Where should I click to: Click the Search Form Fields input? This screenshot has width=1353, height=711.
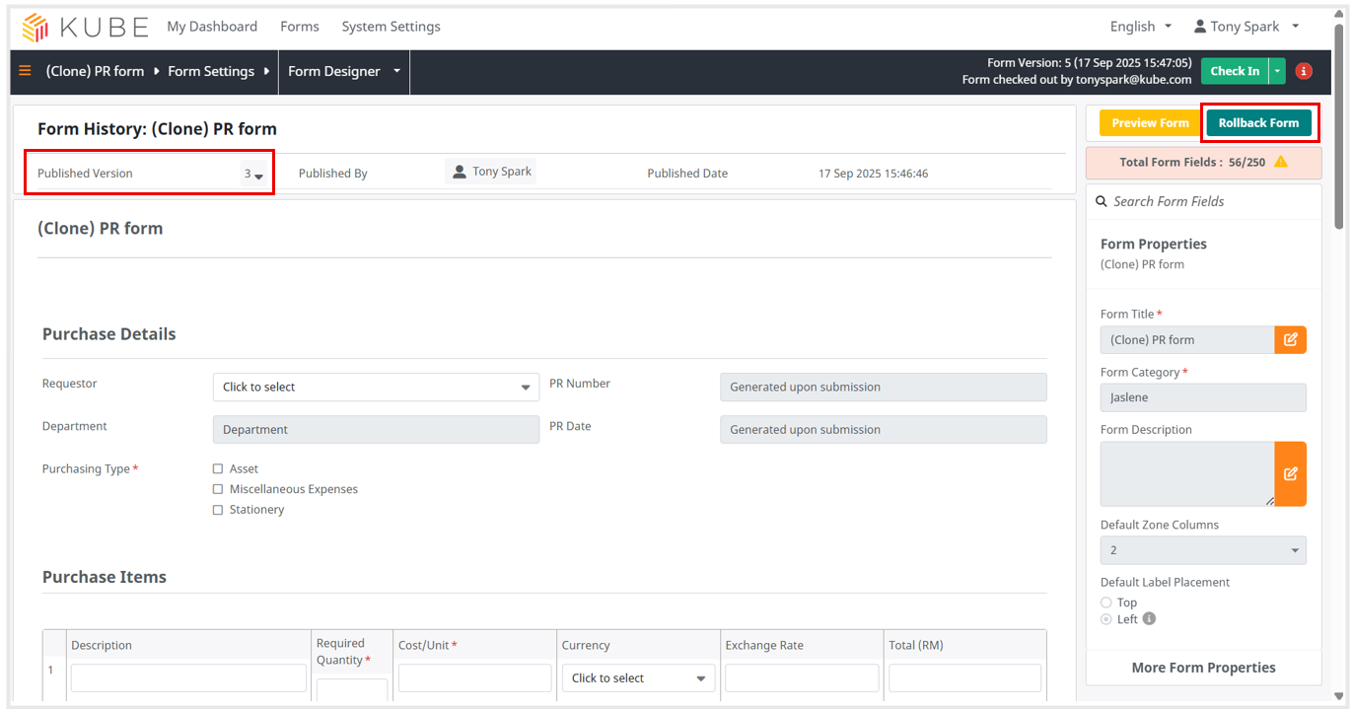[x=1211, y=201]
